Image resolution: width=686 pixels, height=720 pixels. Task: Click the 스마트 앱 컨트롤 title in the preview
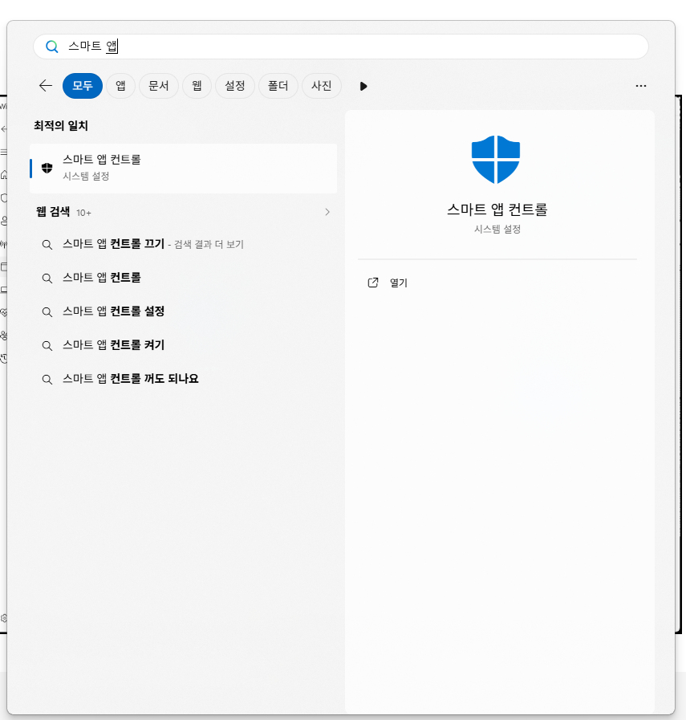497,209
